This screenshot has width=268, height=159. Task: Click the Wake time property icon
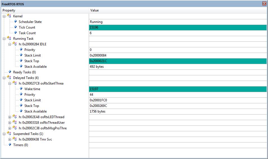coord(21,89)
